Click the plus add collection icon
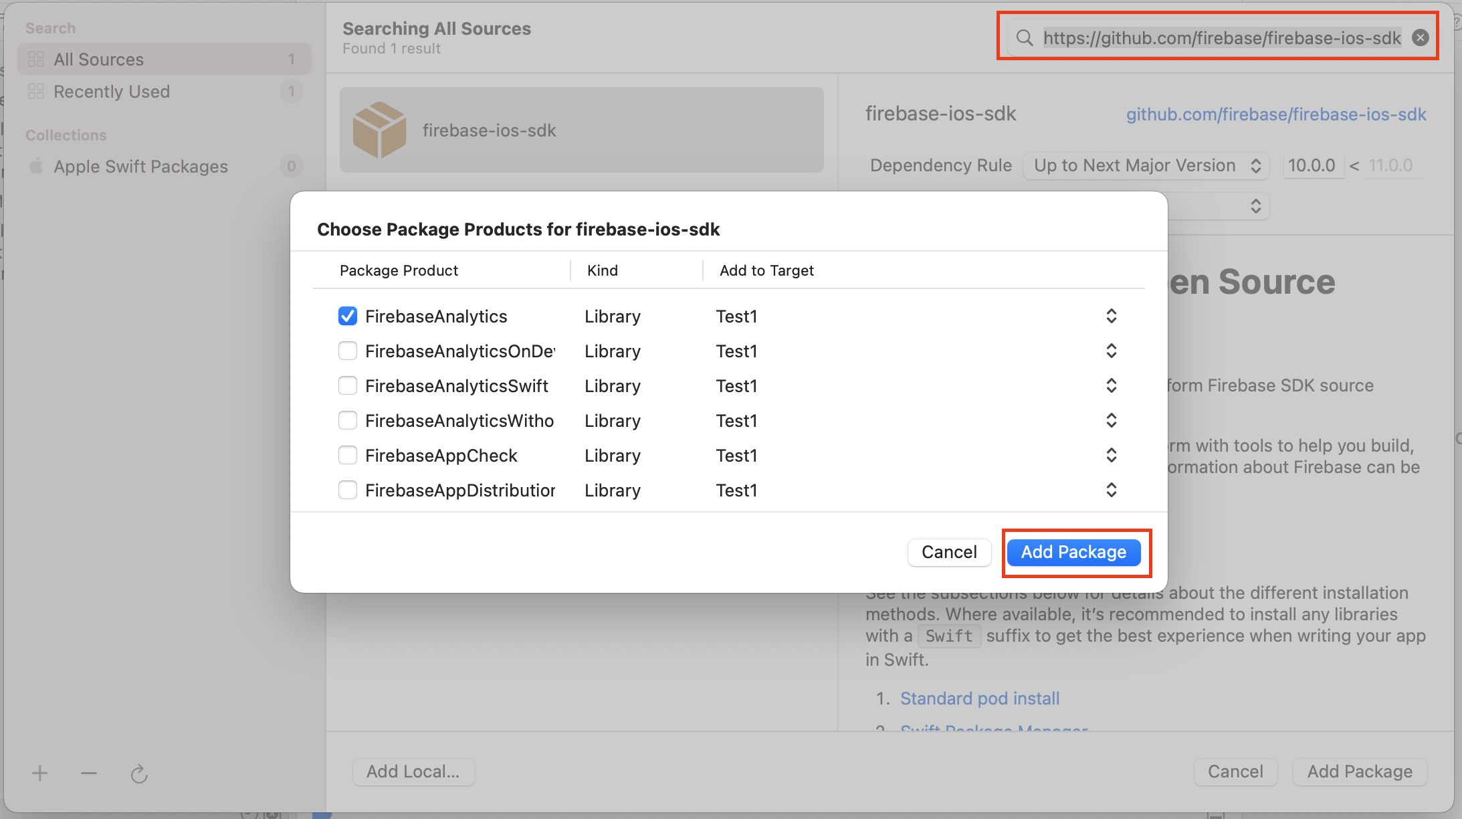 click(39, 773)
